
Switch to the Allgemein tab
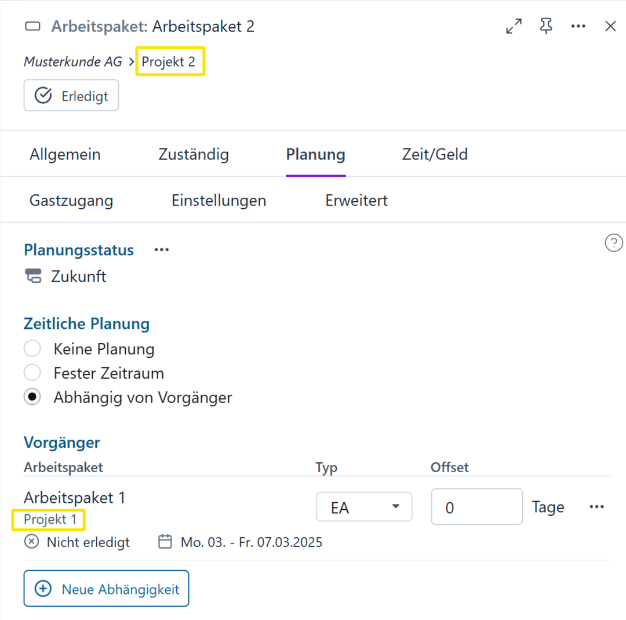65,155
